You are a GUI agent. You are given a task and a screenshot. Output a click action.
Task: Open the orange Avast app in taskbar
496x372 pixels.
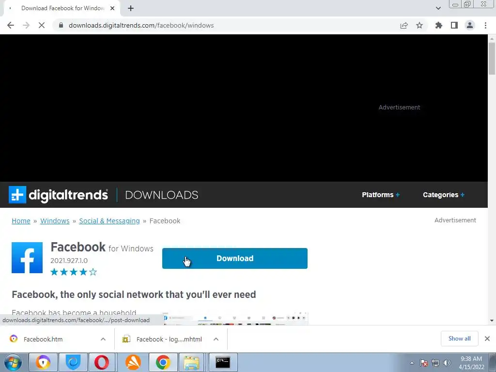(133, 362)
